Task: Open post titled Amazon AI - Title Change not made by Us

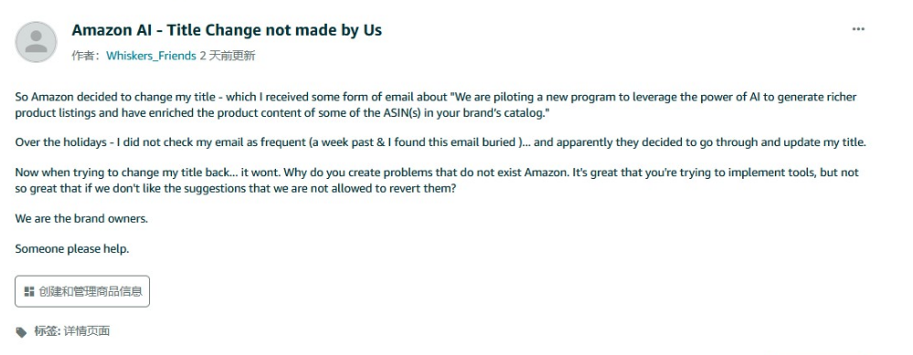Action: [227, 29]
